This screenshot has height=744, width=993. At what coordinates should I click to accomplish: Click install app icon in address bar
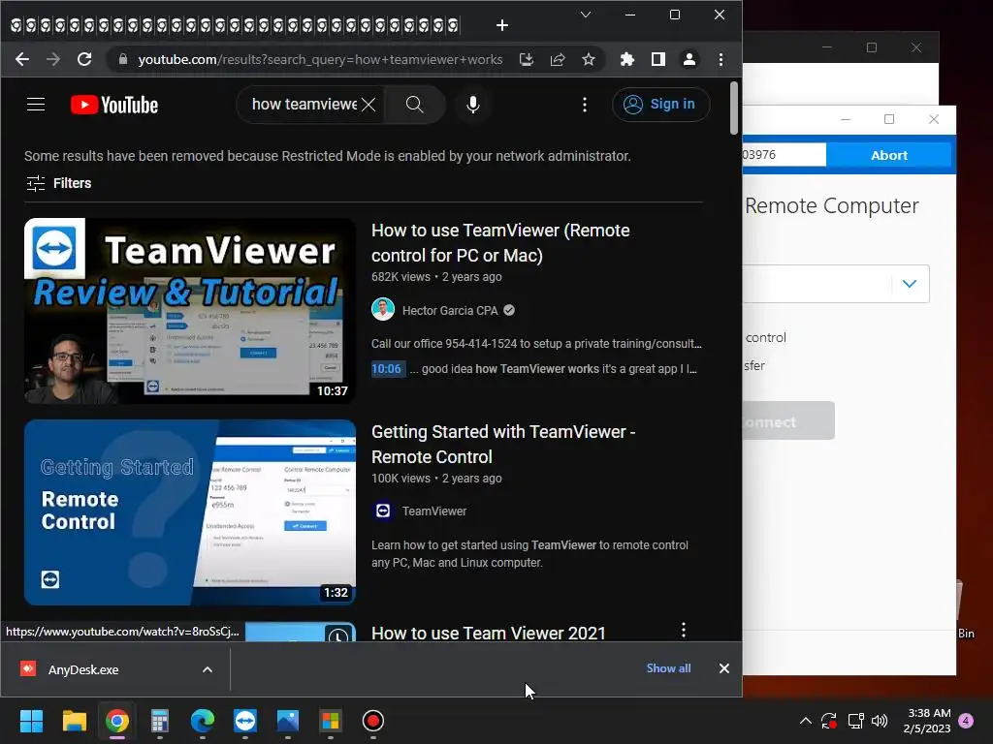coord(527,59)
